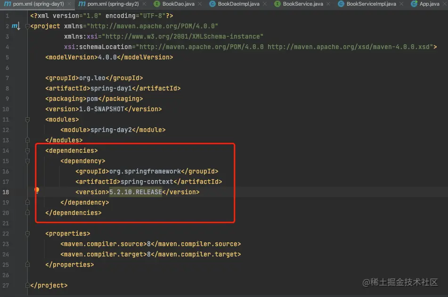Close the BookDao.java tab
Screen dimensions: 448x297
click(x=200, y=4)
